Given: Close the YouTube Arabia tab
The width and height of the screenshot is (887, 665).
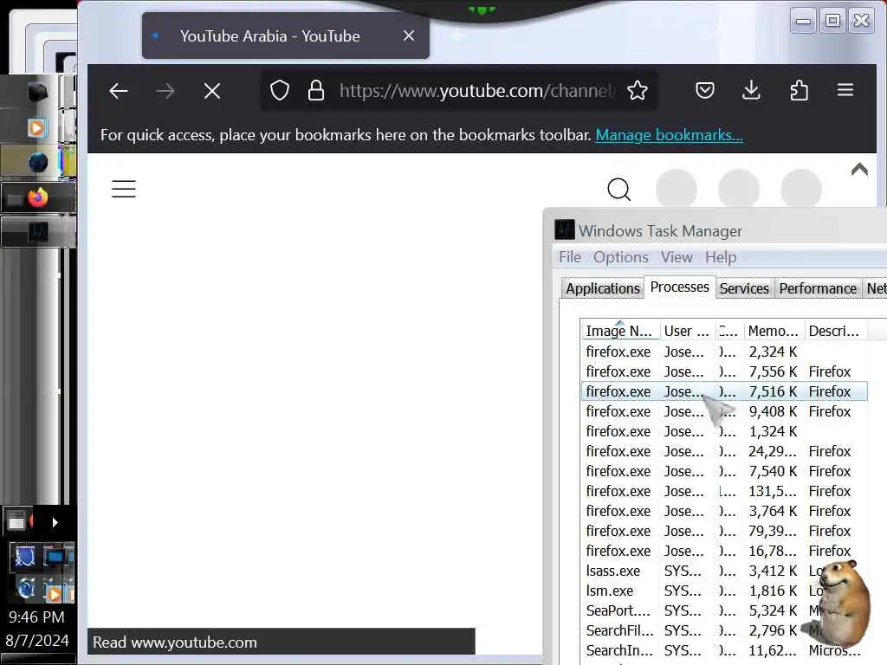Looking at the screenshot, I should 409,36.
